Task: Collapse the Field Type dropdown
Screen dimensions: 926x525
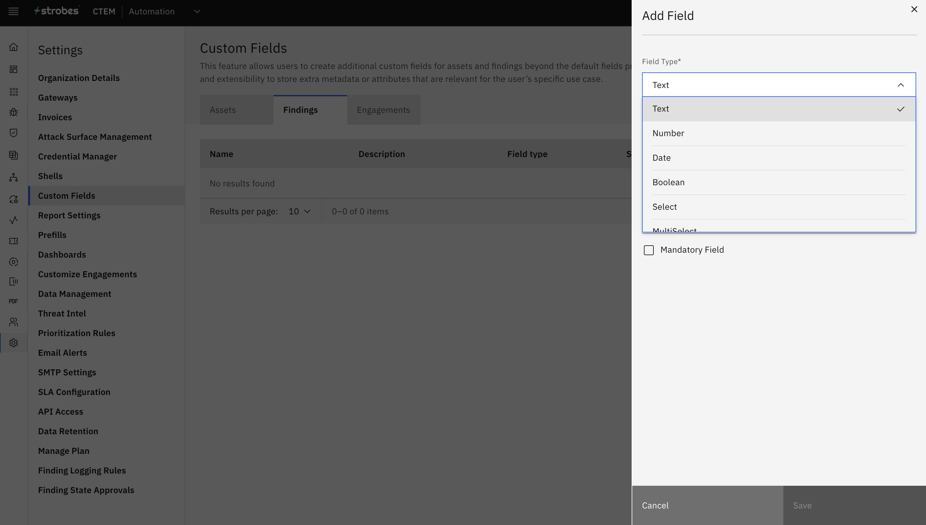Action: tap(900, 85)
